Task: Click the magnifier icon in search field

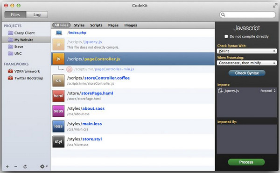Action: [223, 14]
